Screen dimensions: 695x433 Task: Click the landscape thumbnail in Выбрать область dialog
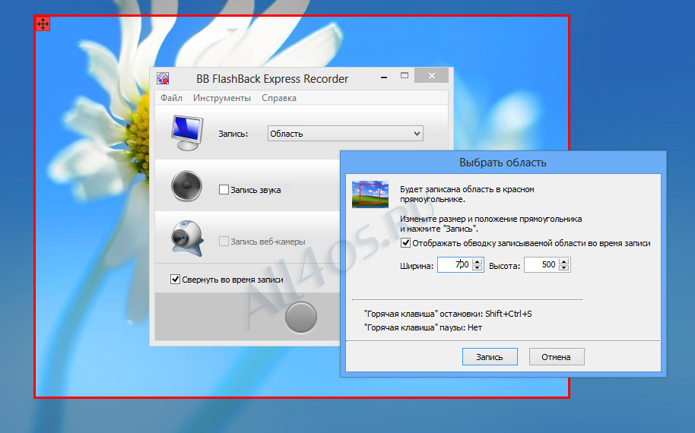370,194
